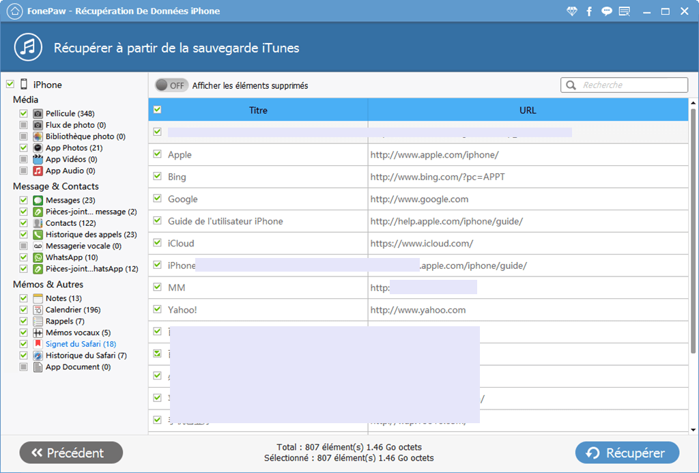
Task: Select the App Vidéos clapper icon
Action: click(x=38, y=159)
